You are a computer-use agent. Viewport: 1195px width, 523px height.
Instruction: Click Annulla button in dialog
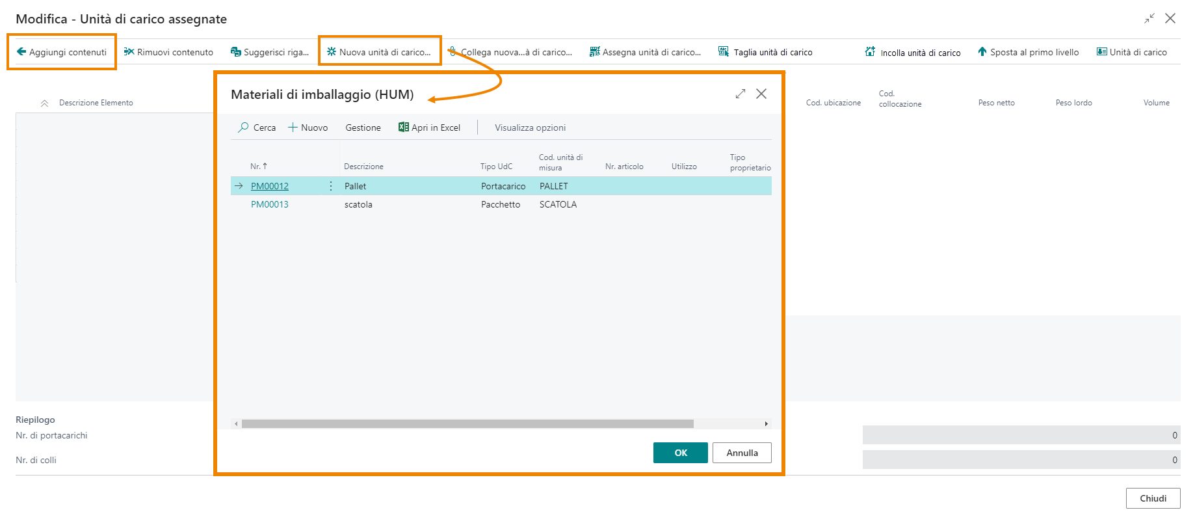[742, 453]
